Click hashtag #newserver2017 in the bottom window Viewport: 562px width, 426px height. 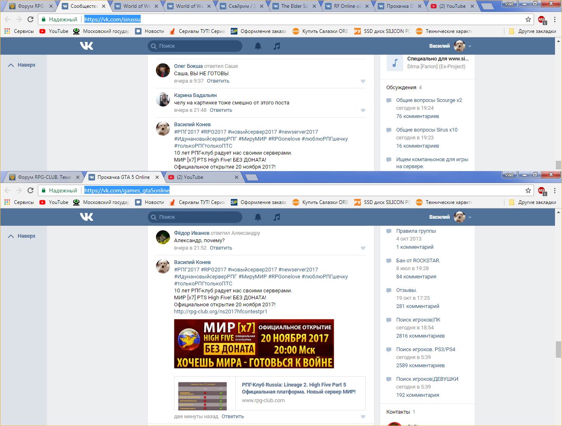point(298,270)
